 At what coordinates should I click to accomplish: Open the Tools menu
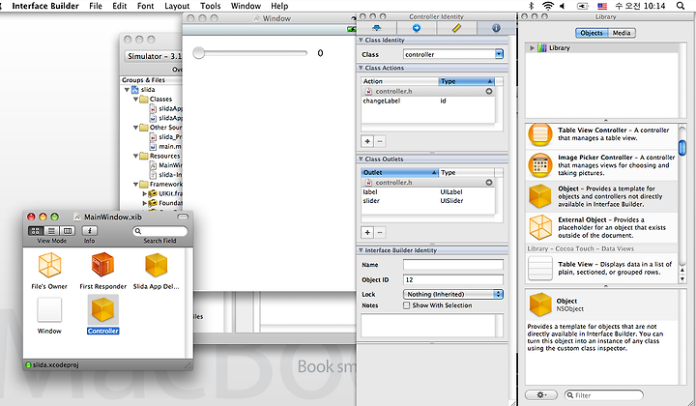pos(211,6)
